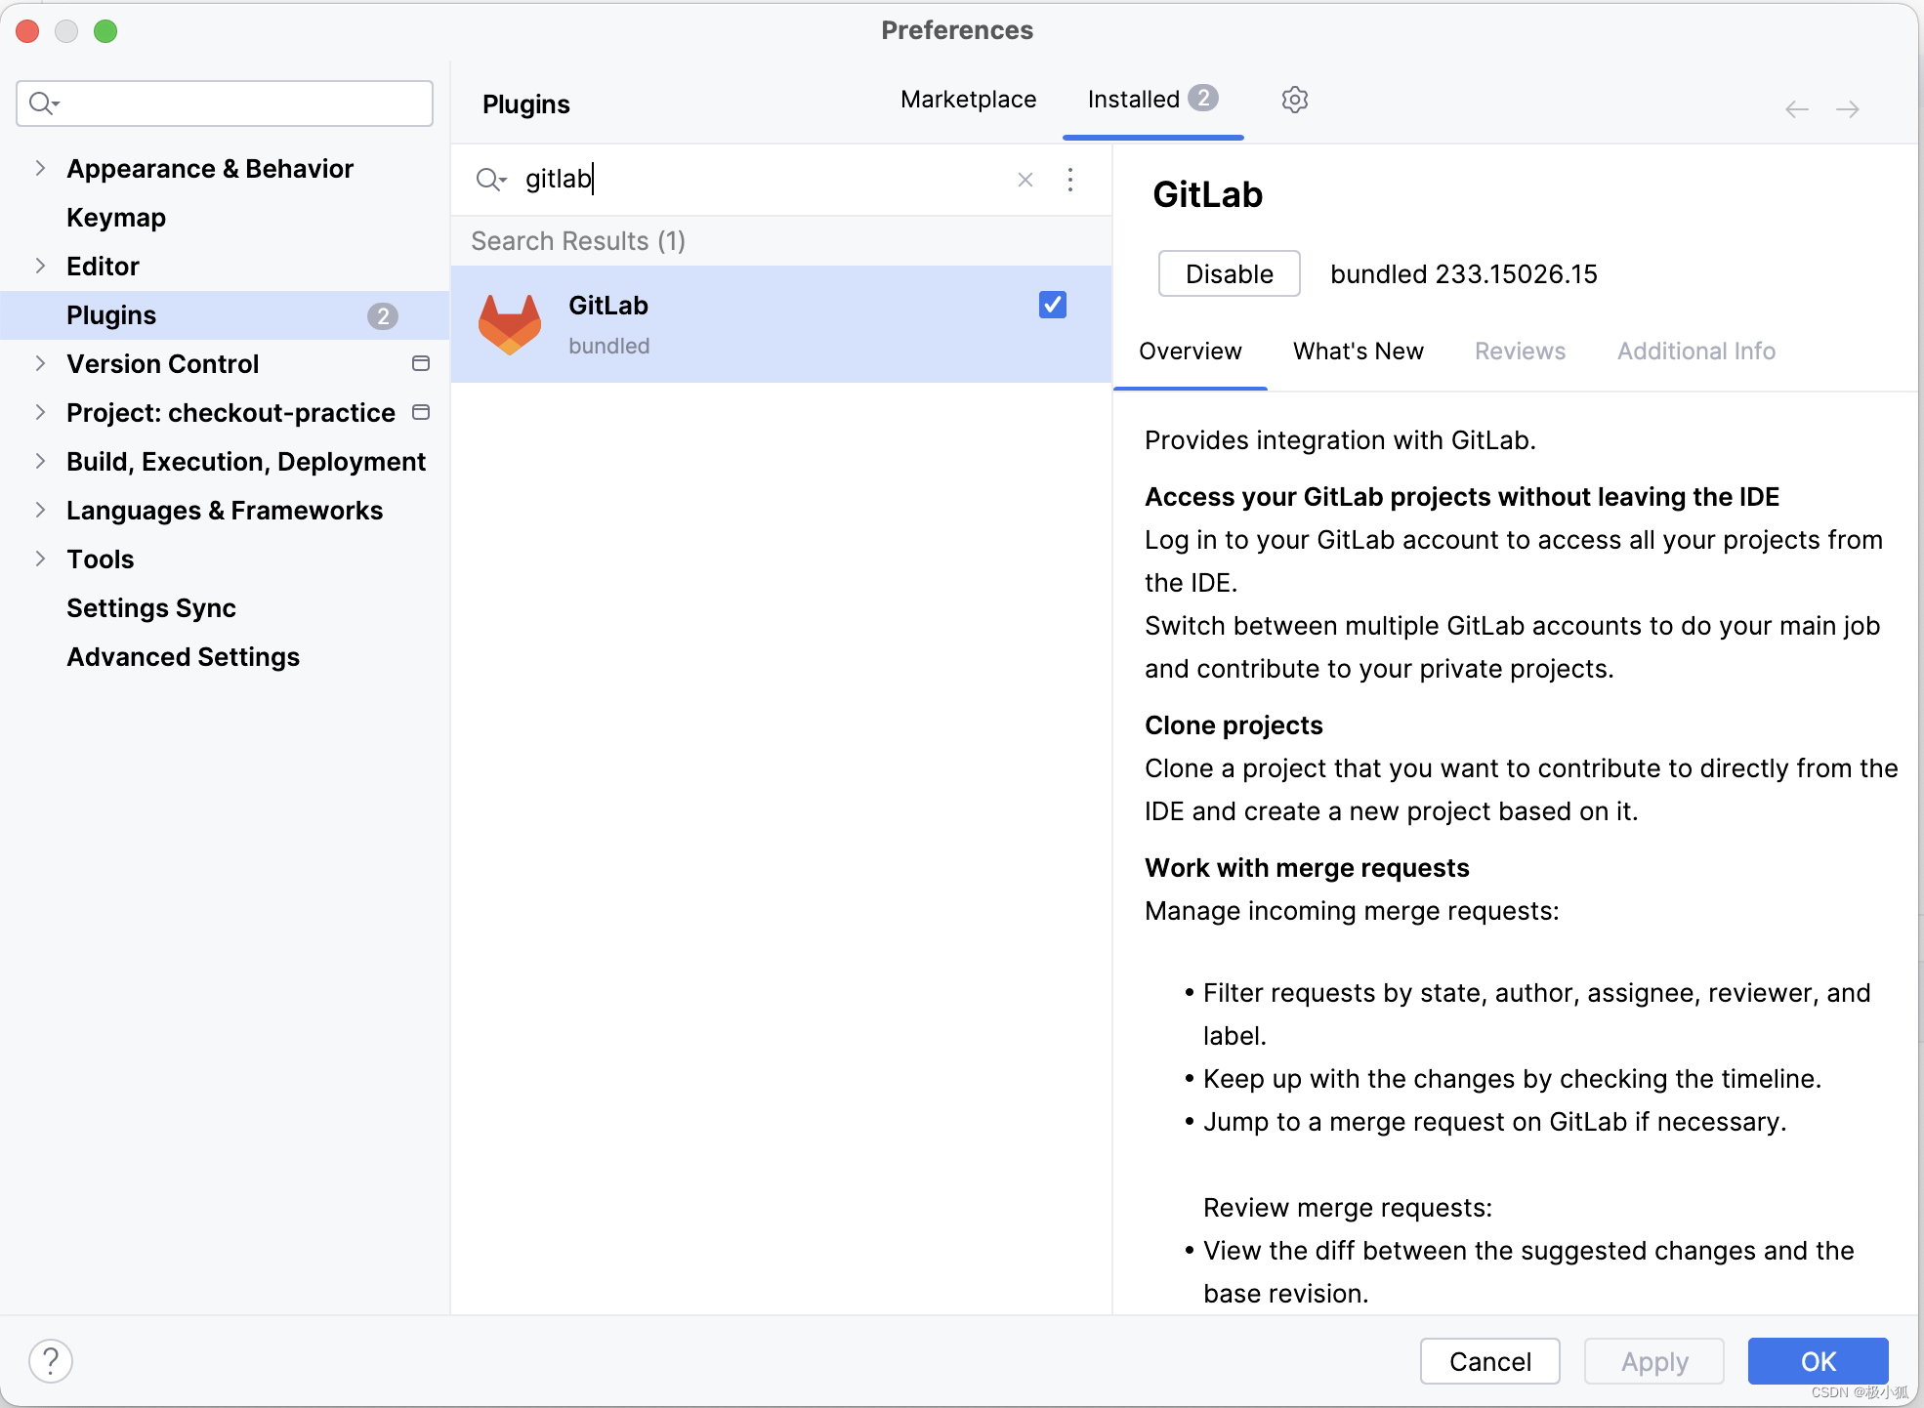Expand Languages & Frameworks section

click(x=40, y=510)
